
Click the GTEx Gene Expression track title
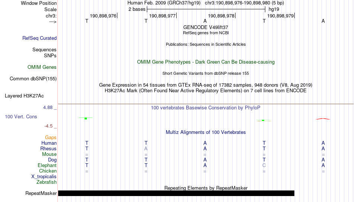[206, 85]
